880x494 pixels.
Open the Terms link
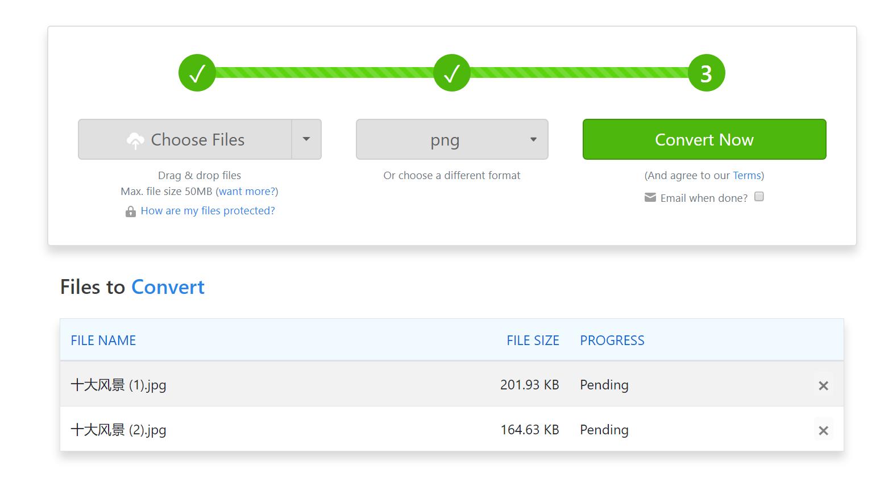click(746, 175)
